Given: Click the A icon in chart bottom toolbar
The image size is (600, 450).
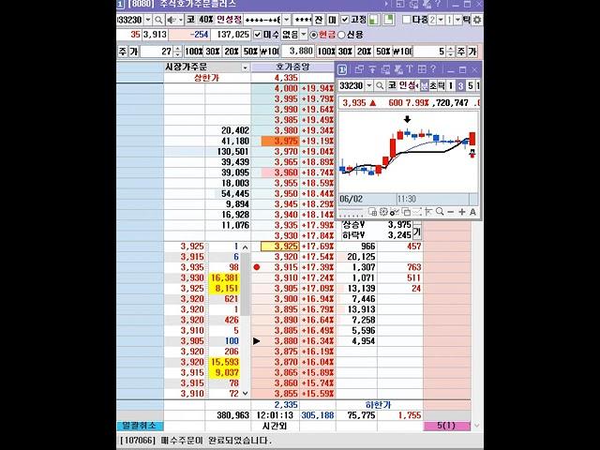Looking at the screenshot, I should [472, 212].
